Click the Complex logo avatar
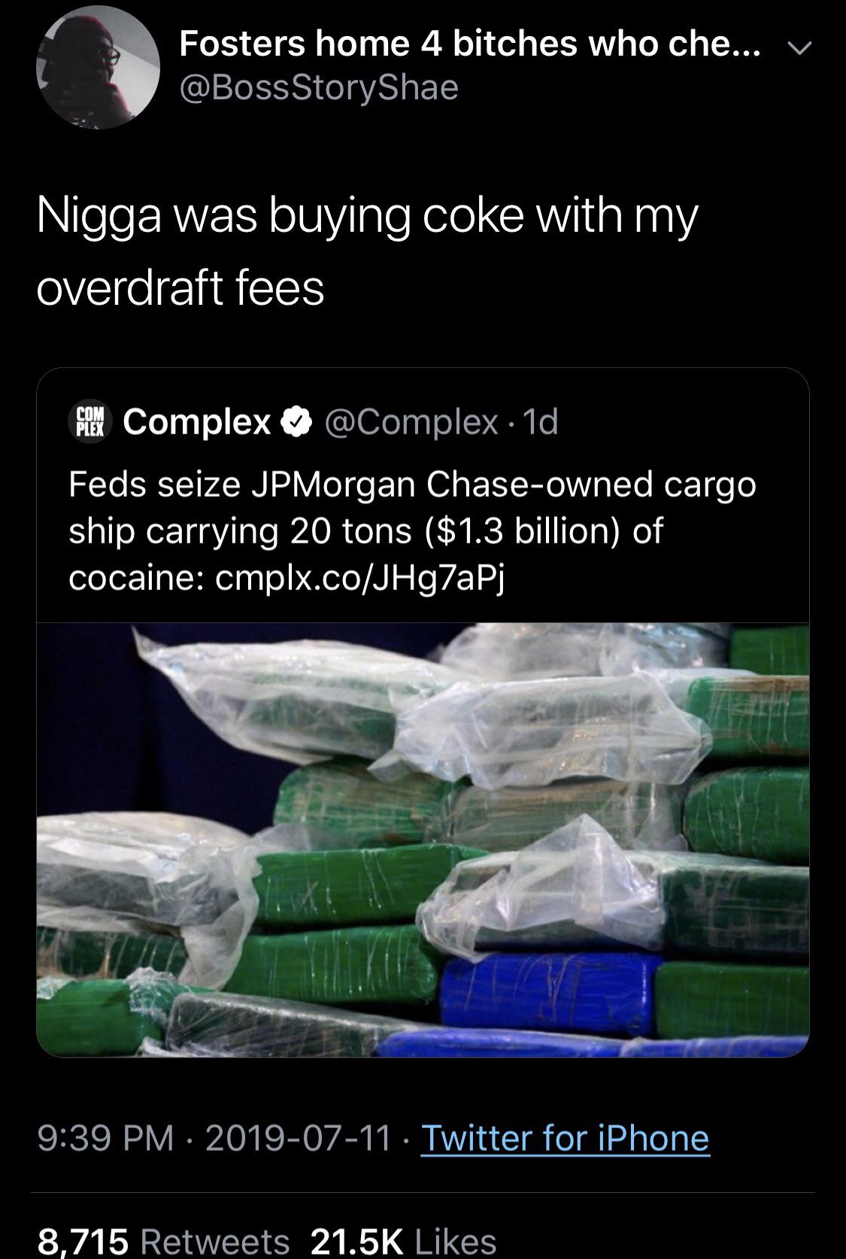 tap(89, 422)
